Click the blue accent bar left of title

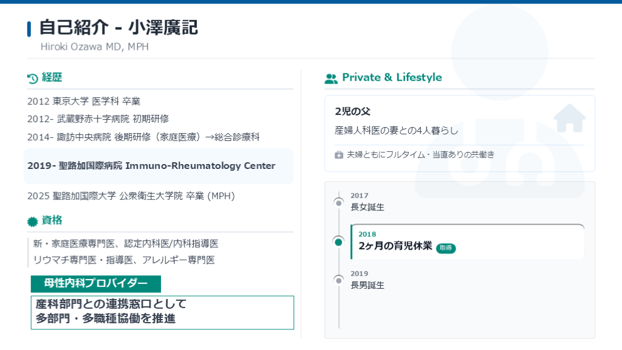[29, 29]
